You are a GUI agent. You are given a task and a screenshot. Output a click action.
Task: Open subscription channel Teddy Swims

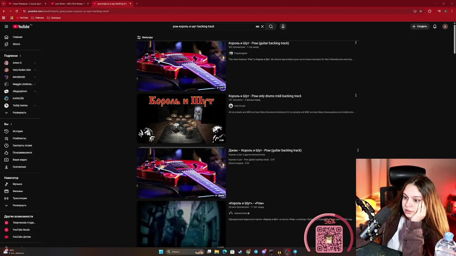pos(20,106)
